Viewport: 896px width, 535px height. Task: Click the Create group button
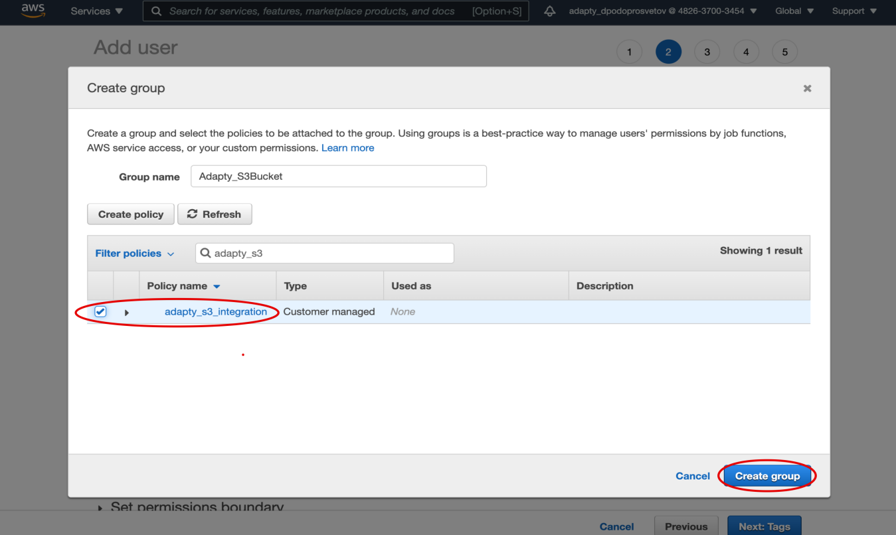point(767,476)
